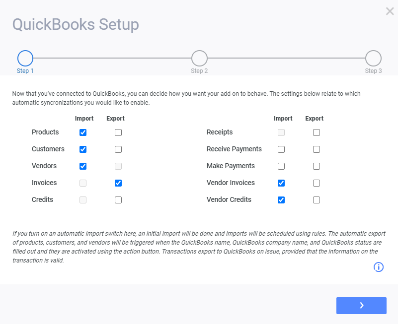
Task: Click the Step 3 label
Action: pyautogui.click(x=373, y=71)
